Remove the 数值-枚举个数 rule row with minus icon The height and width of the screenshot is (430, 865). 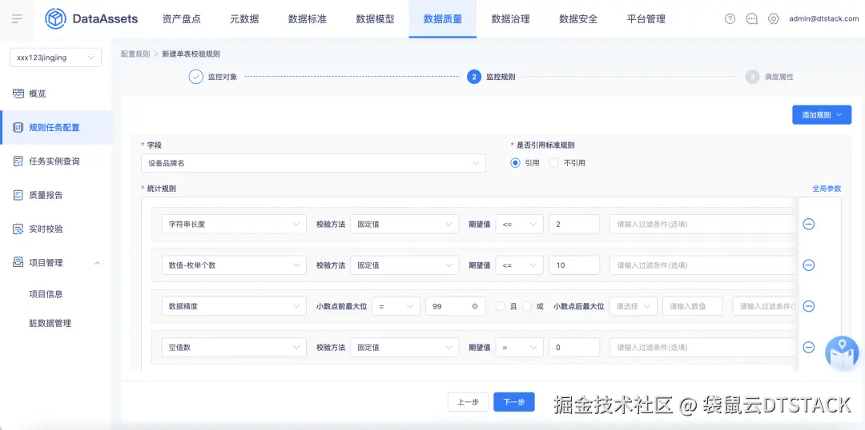point(809,265)
